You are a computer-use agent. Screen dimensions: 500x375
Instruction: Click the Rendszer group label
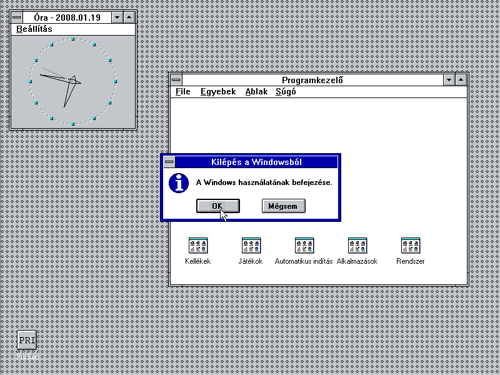[411, 261]
